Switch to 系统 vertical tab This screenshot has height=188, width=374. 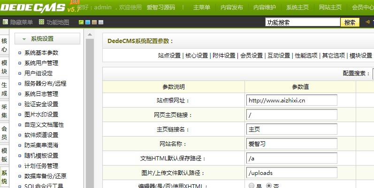pyautogui.click(x=4, y=177)
